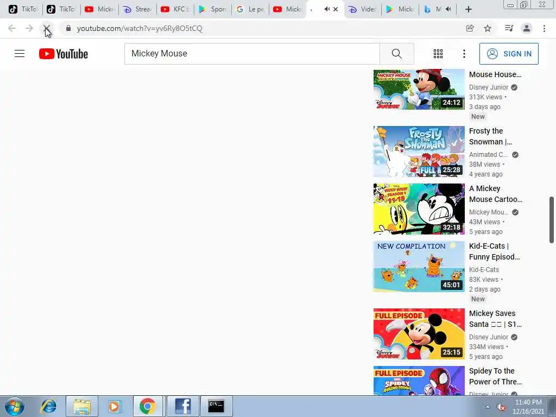Open the YouTube apps grid icon
556x417 pixels.
point(438,54)
